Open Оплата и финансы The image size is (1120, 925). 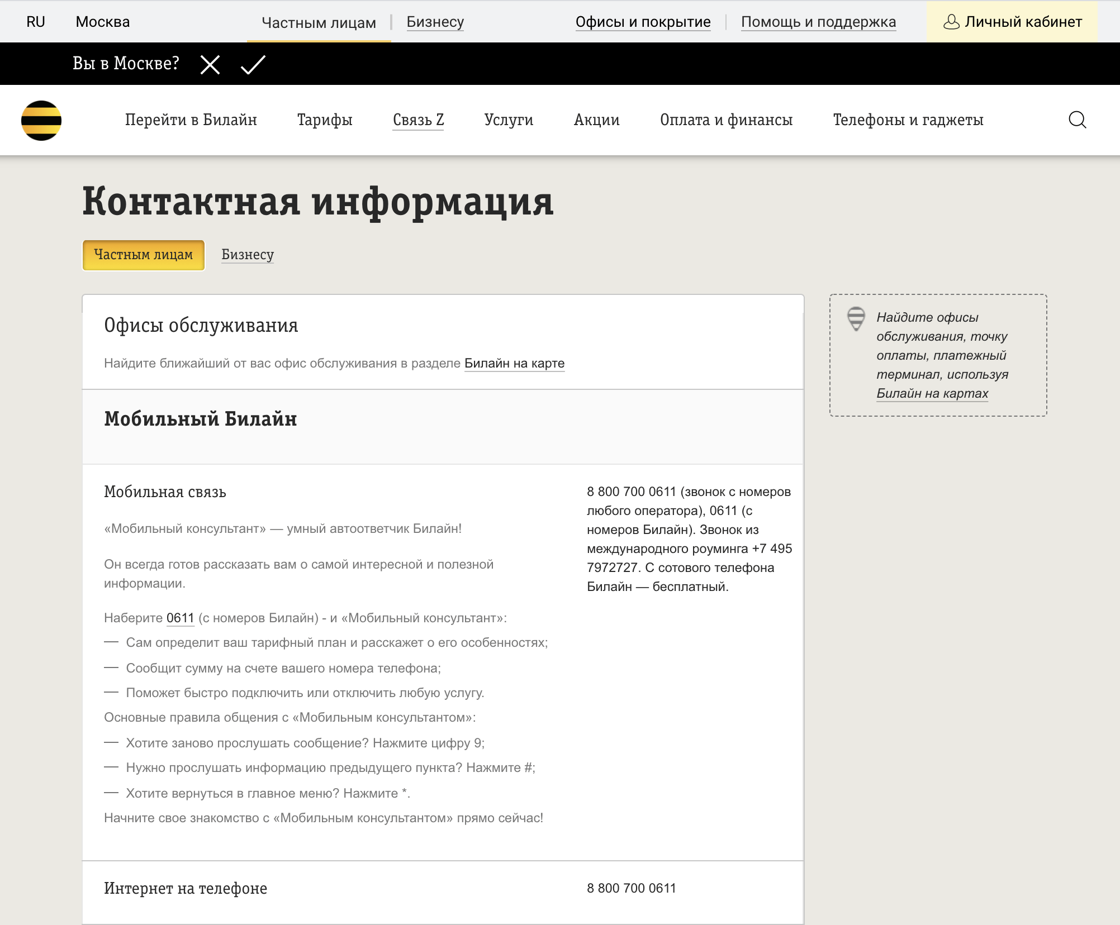[726, 120]
